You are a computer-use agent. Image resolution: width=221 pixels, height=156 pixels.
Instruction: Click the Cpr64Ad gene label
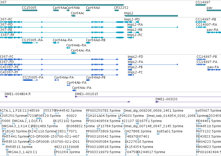pos(93,8)
